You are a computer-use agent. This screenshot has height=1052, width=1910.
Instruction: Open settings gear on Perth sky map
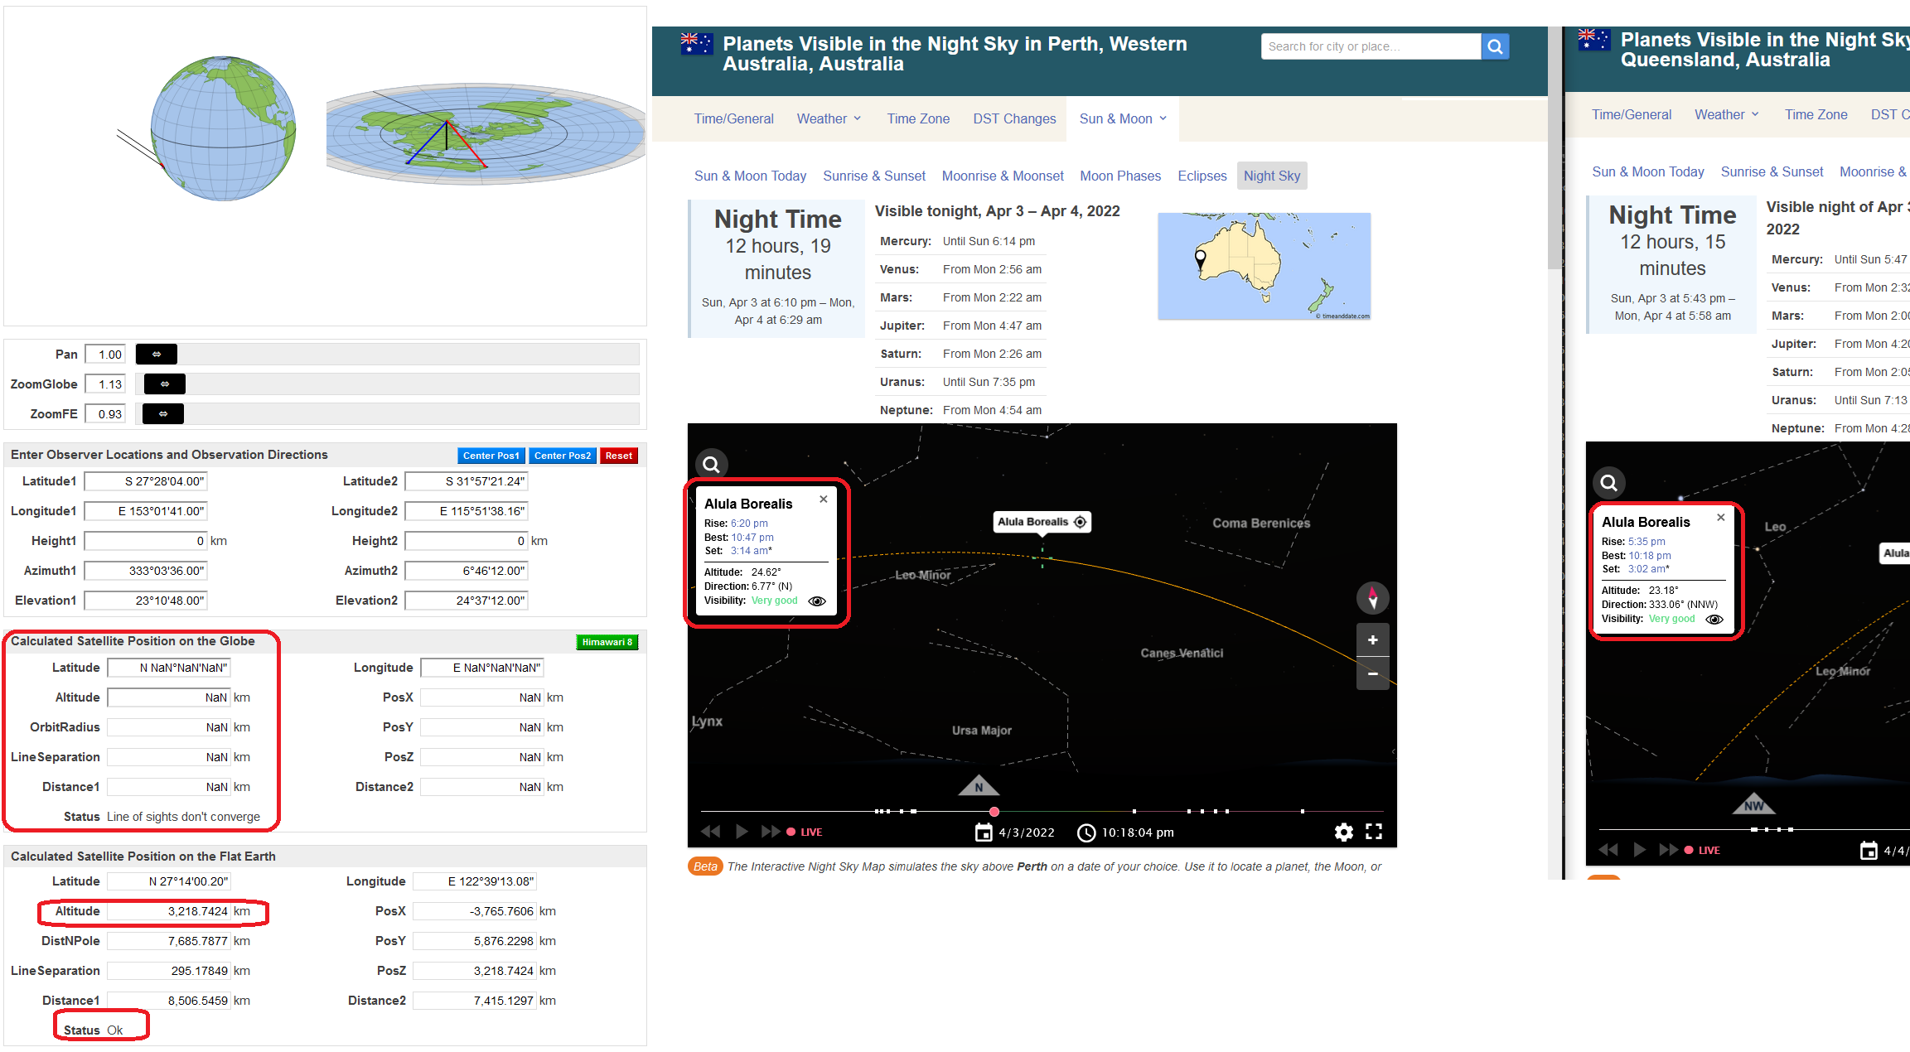(1343, 832)
